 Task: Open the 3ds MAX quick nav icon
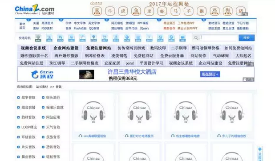pos(38,38)
